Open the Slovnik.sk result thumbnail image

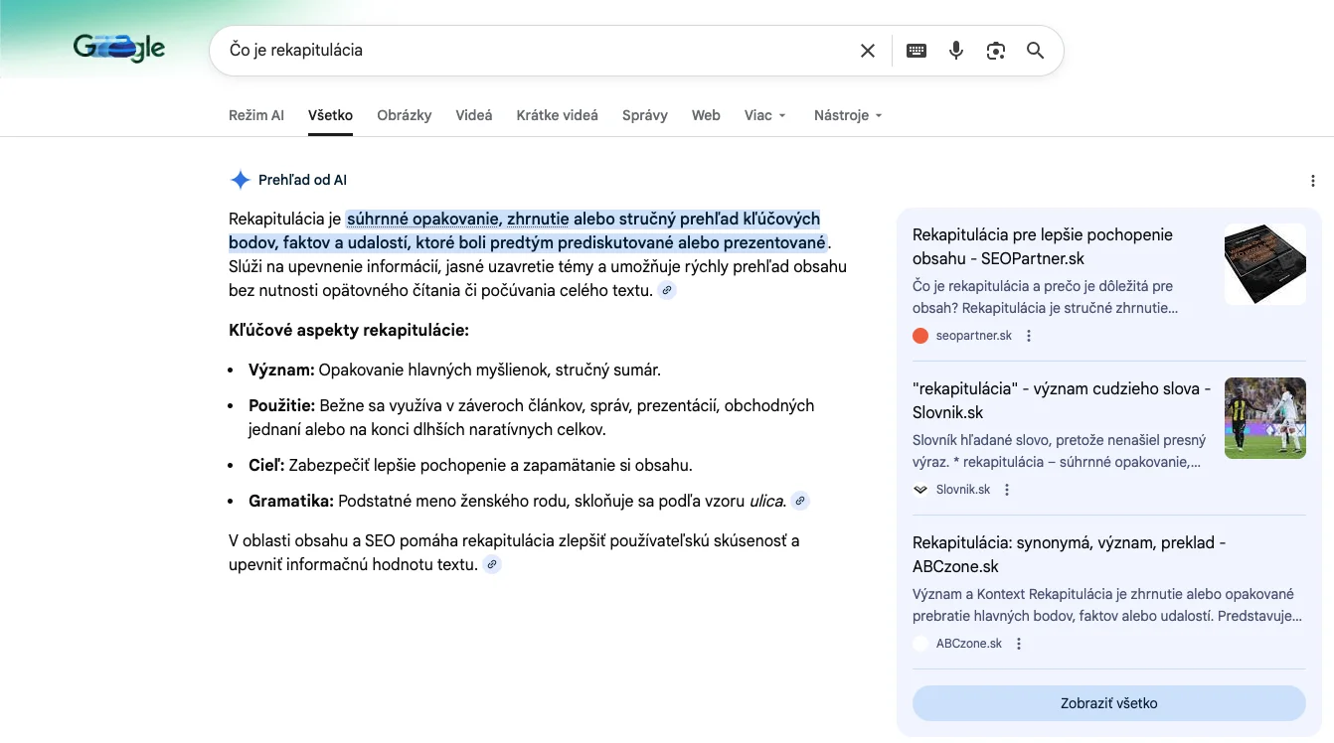[1264, 418]
